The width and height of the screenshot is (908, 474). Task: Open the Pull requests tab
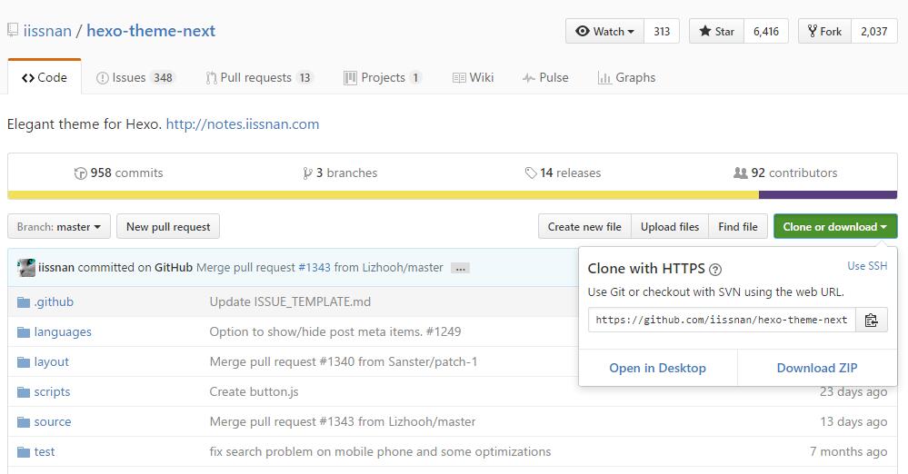pyautogui.click(x=259, y=78)
